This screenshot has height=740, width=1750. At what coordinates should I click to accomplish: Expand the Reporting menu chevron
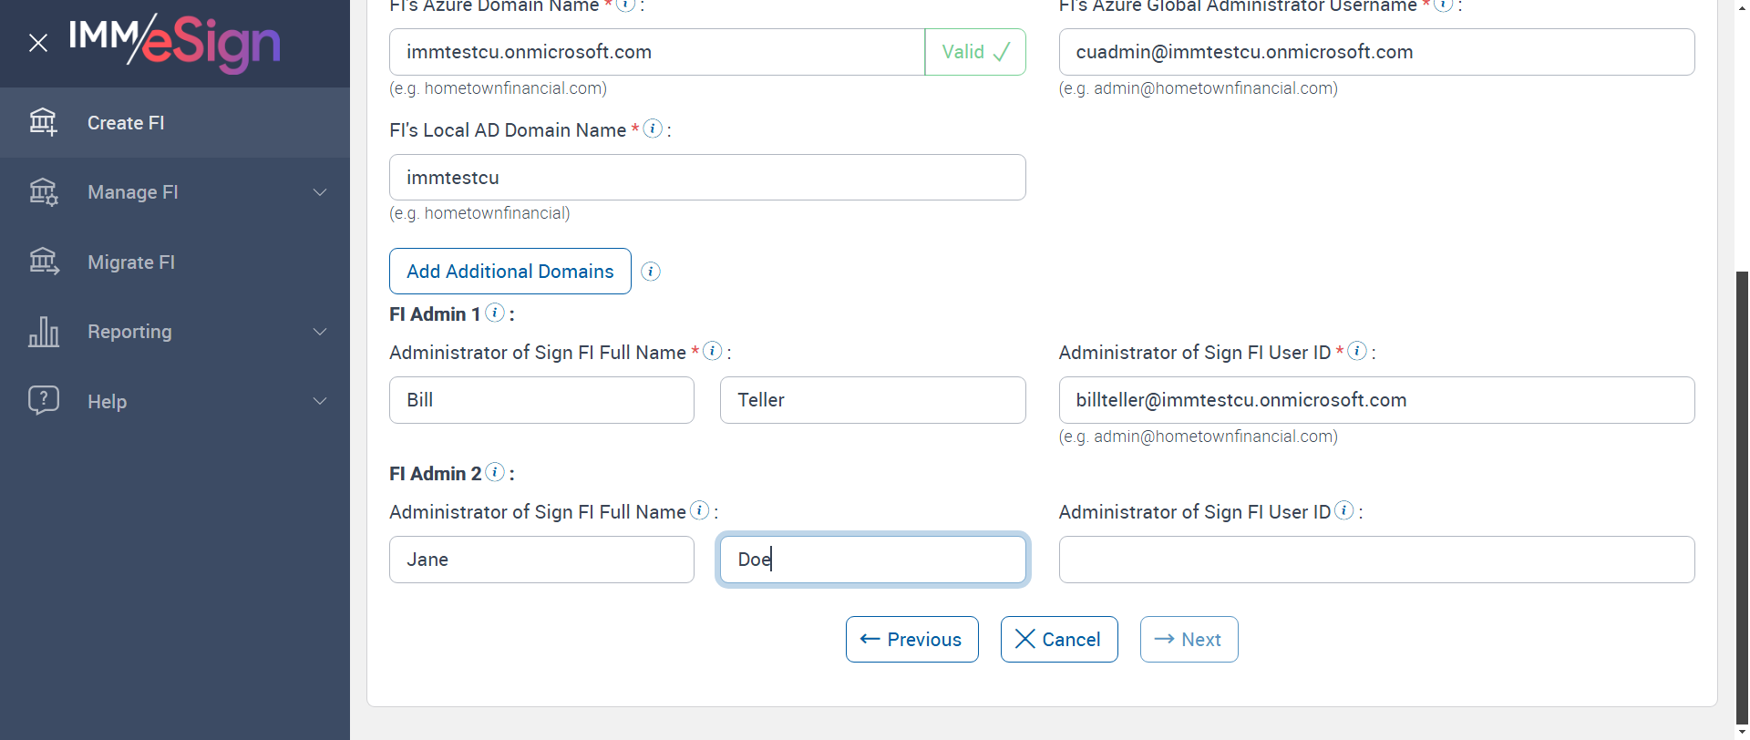click(x=320, y=332)
